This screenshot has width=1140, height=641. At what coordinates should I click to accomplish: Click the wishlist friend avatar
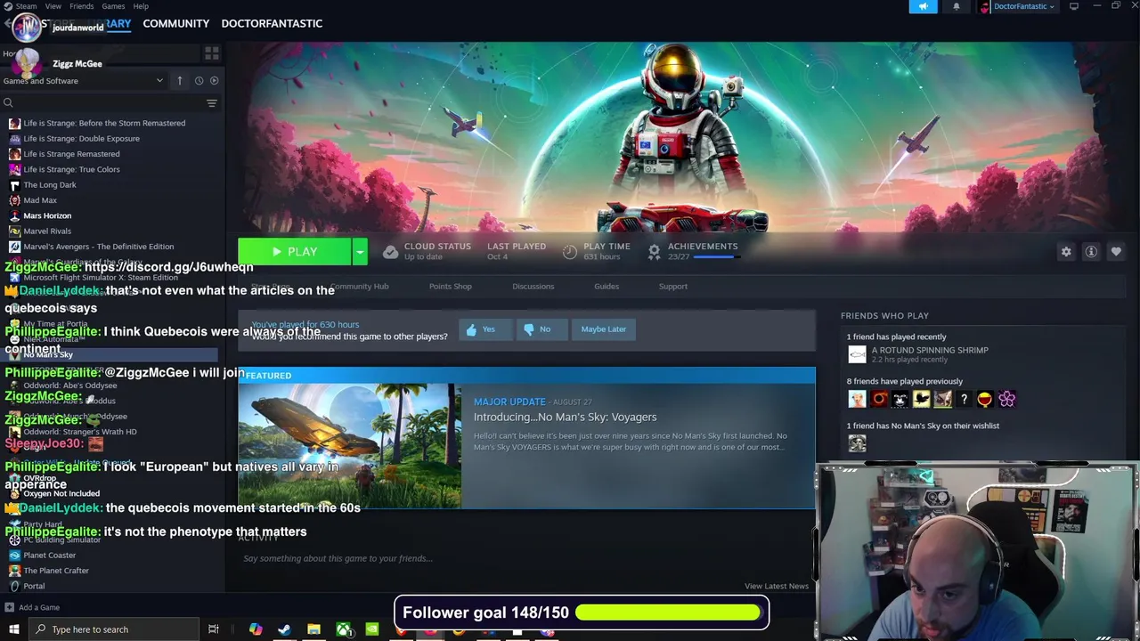pyautogui.click(x=857, y=443)
